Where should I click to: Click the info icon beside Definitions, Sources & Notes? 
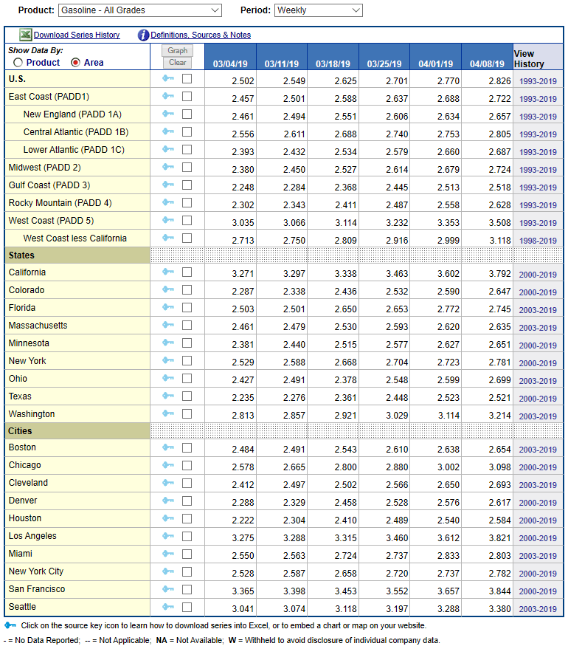143,35
